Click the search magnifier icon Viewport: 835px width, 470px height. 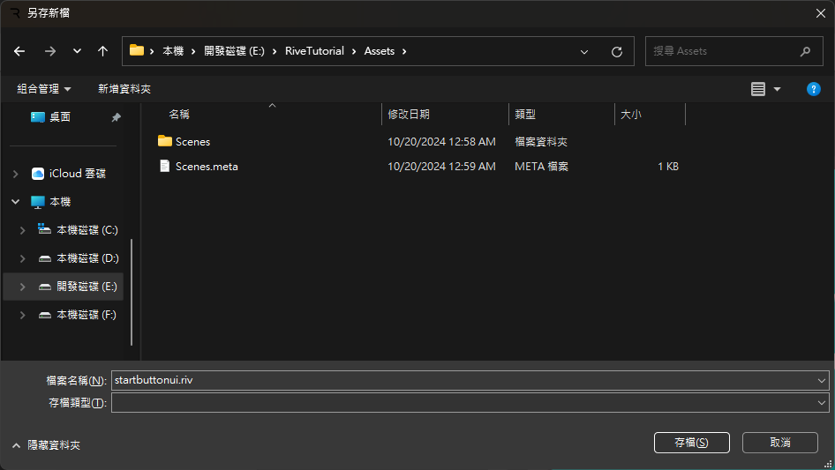(x=805, y=51)
